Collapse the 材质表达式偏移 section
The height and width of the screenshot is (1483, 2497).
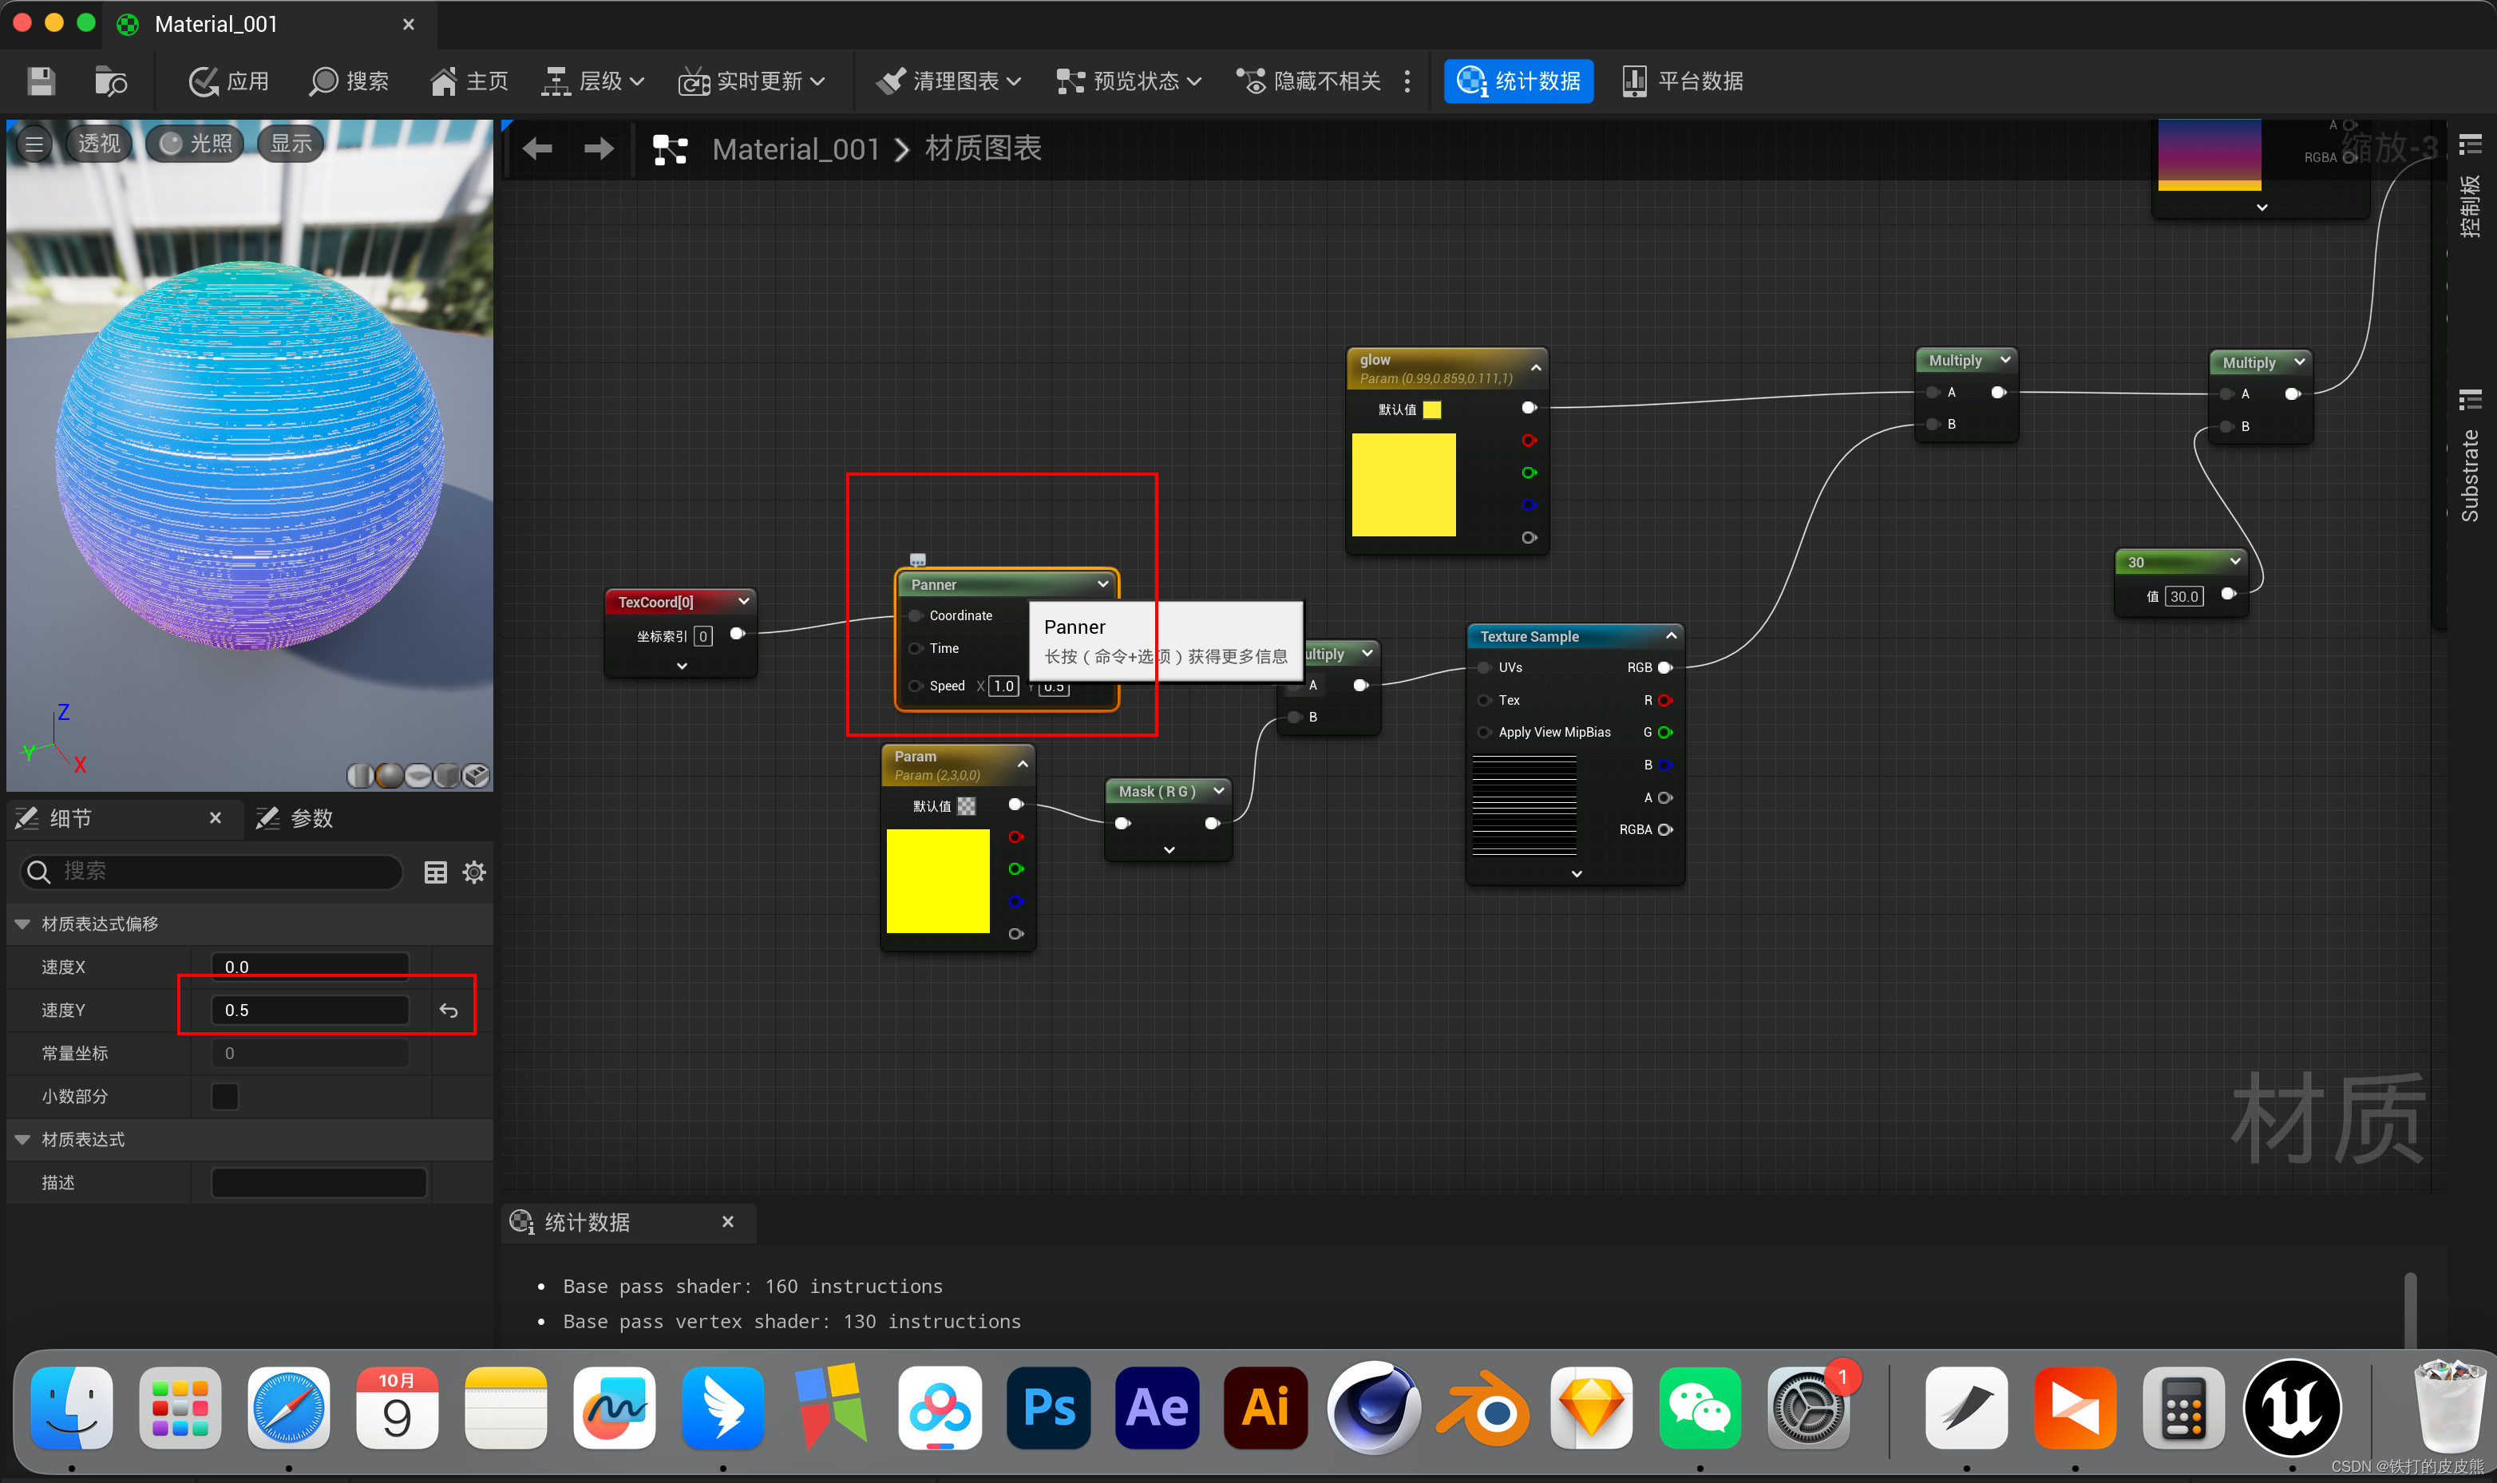[22, 924]
